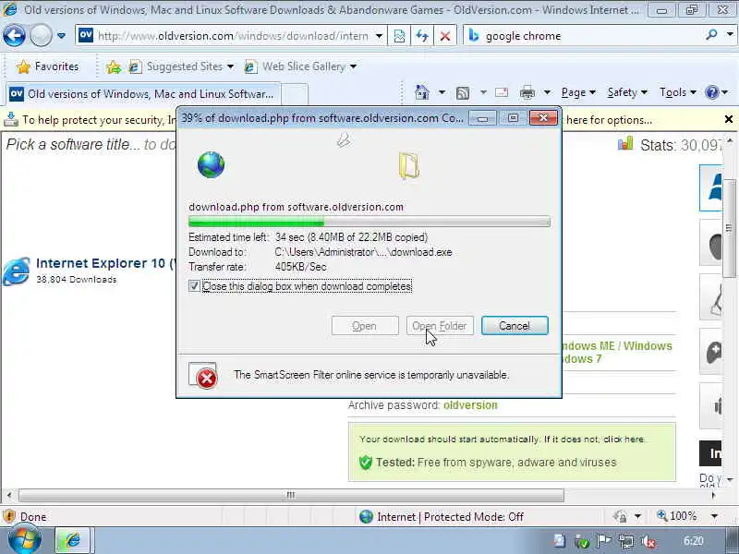Click the muted volume tray icon
Image resolution: width=739 pixels, height=554 pixels.
(x=648, y=542)
